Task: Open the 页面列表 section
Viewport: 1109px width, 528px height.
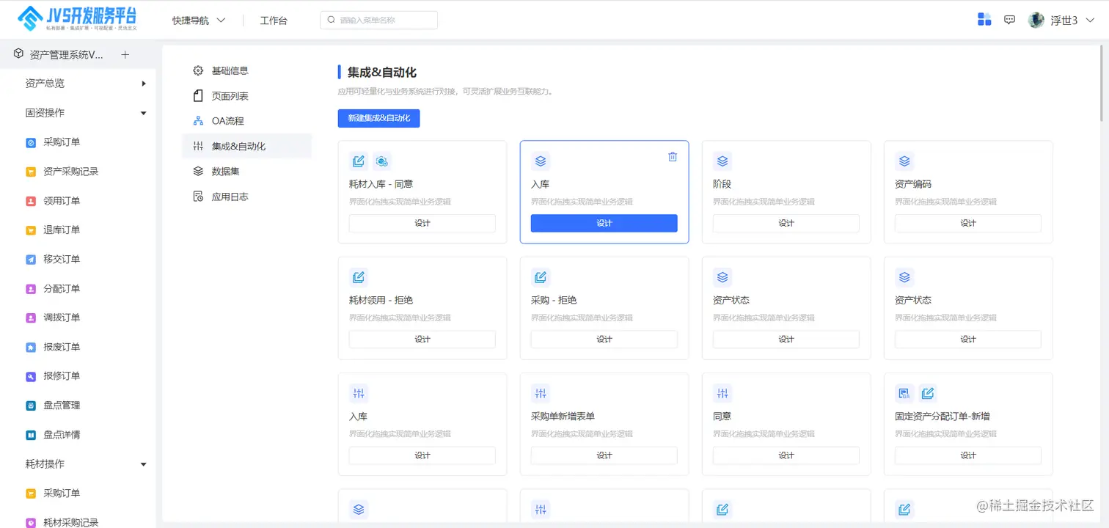Action: [x=247, y=96]
